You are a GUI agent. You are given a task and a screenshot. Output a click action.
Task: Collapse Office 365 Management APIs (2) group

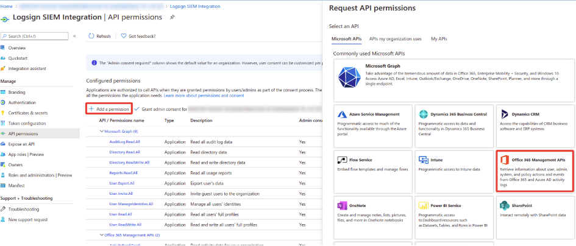pos(102,235)
